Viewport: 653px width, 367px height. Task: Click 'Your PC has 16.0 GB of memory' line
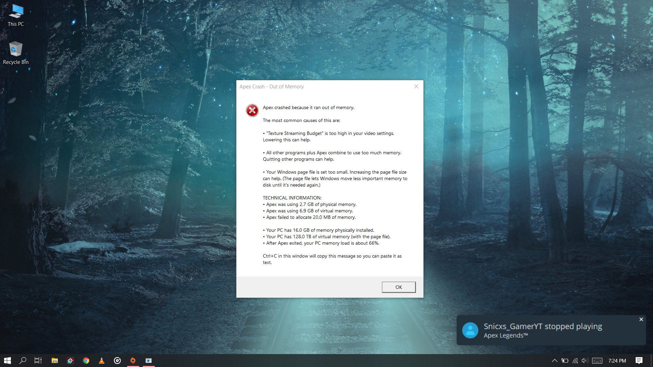click(x=319, y=230)
